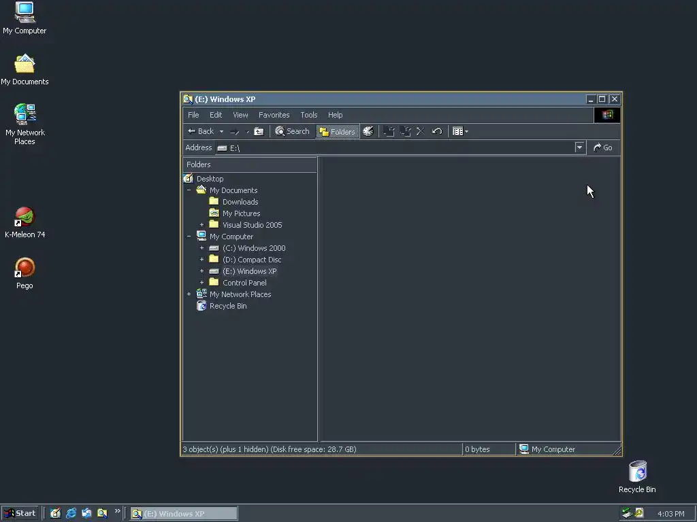The width and height of the screenshot is (697, 522).
Task: Click the Explorer quick launch icon
Action: tap(102, 514)
